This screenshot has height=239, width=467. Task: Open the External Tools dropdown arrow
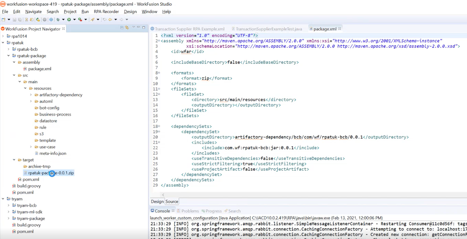(86, 19)
